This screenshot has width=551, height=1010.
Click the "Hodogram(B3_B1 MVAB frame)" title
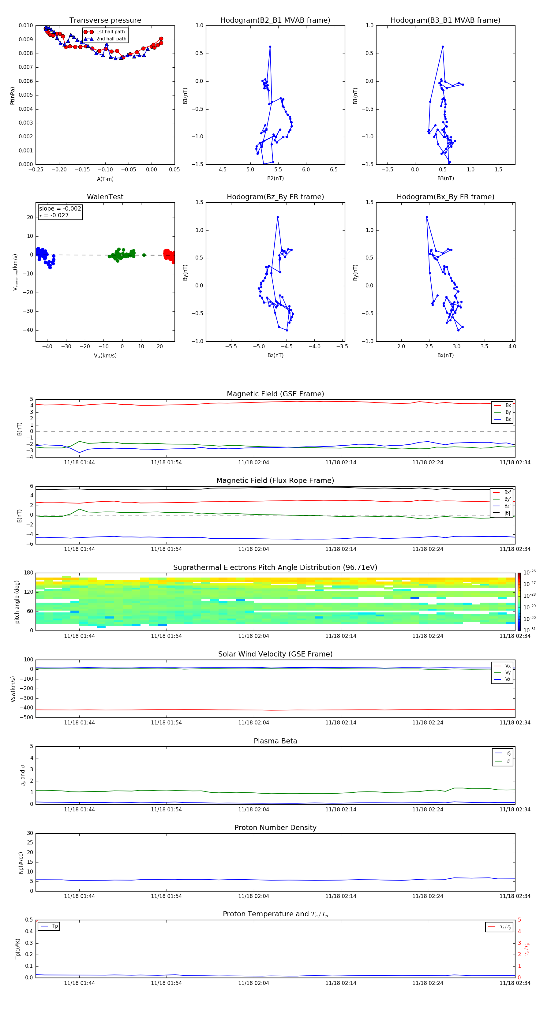click(x=445, y=21)
